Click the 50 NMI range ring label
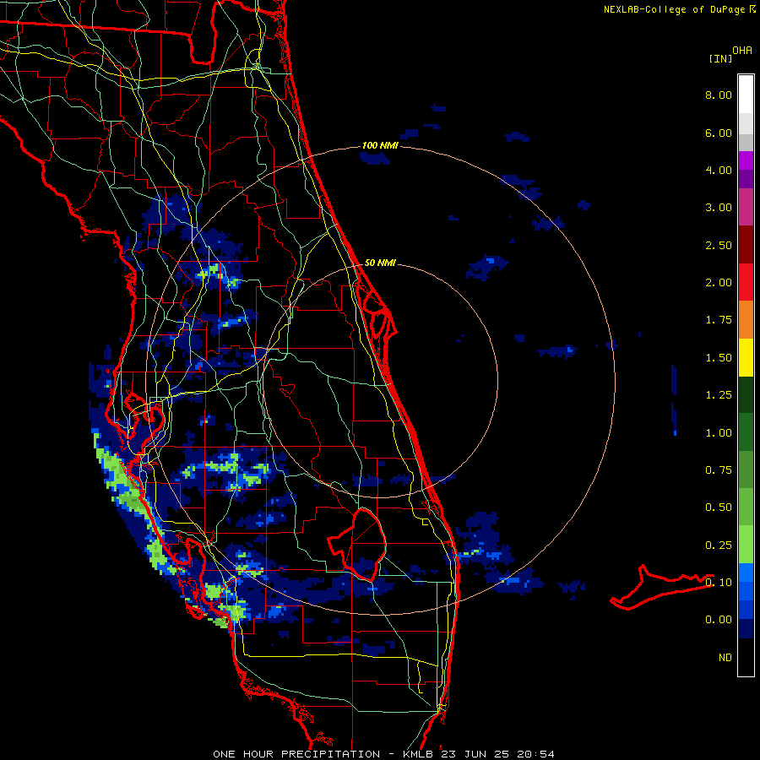This screenshot has width=760, height=760. click(380, 263)
